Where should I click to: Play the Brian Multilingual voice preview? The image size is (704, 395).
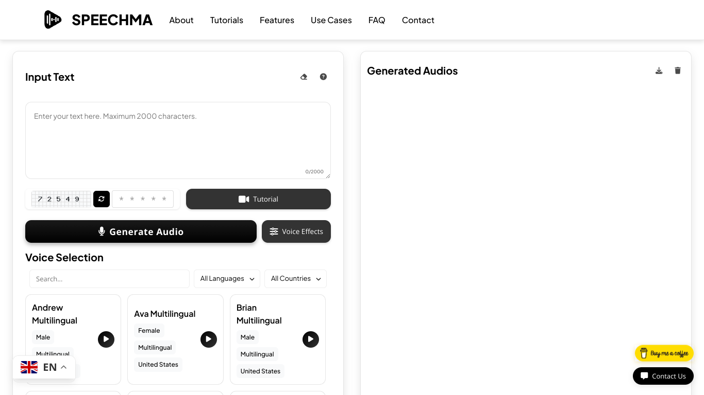(310, 339)
